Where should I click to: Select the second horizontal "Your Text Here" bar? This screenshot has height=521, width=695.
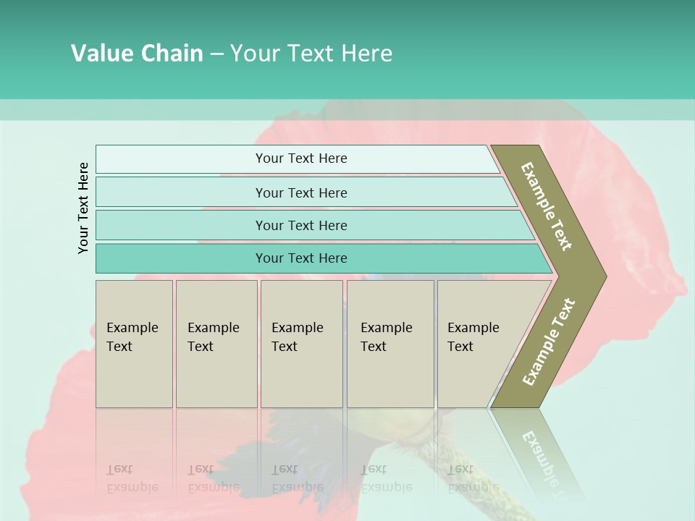tap(300, 192)
